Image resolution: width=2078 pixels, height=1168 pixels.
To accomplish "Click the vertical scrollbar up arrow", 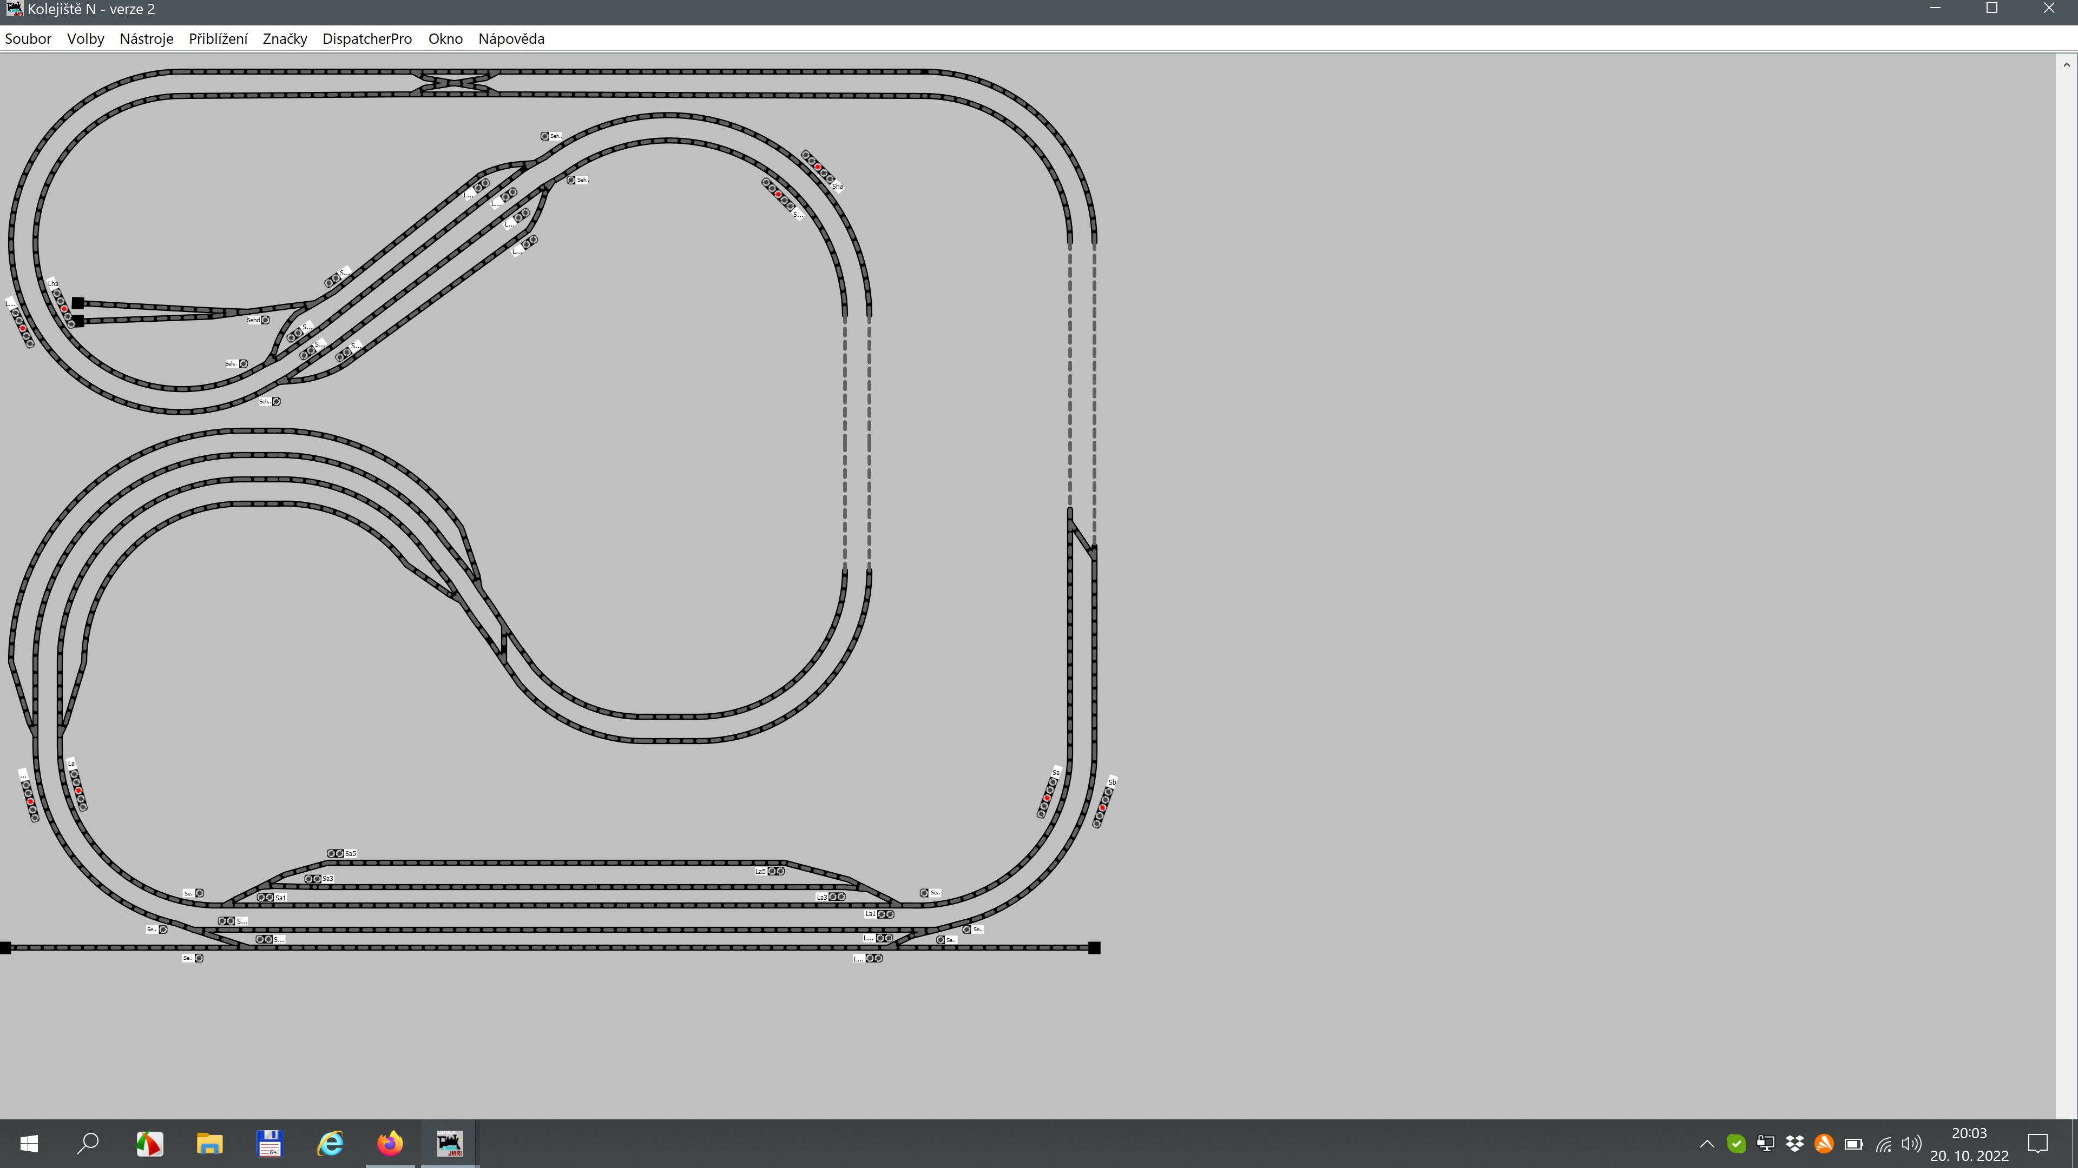I will pyautogui.click(x=2066, y=64).
